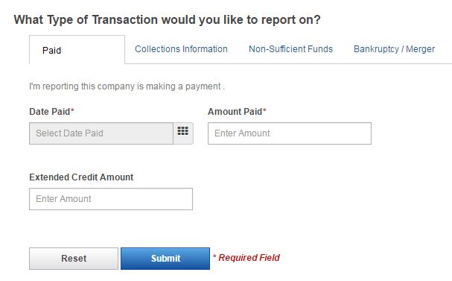
Task: Focus the Amount Paid input box
Action: 290,133
